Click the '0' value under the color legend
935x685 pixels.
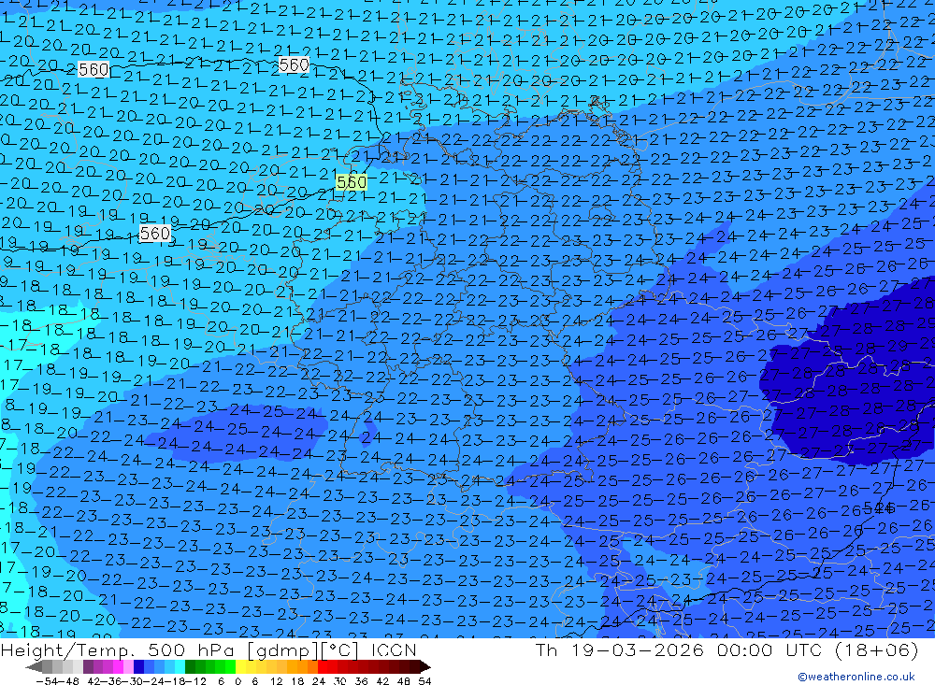click(237, 681)
